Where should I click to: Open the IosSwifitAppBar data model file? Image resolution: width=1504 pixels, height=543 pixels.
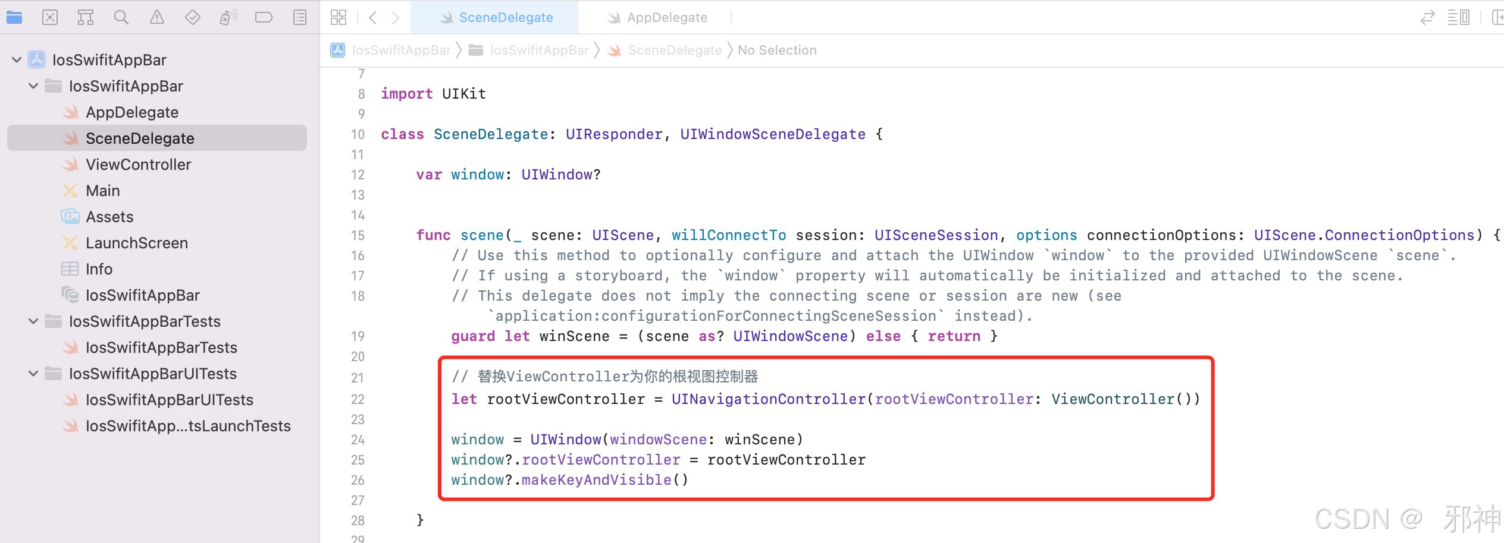(157, 295)
